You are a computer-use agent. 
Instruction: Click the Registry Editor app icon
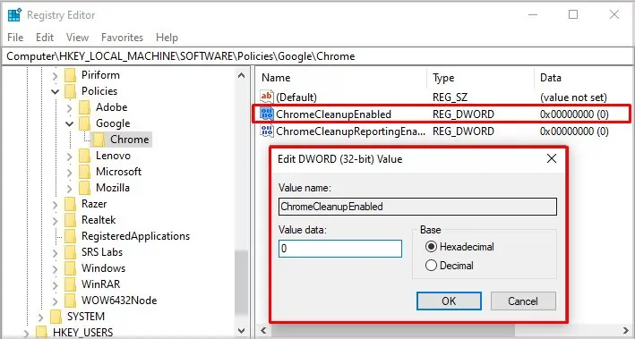pyautogui.click(x=14, y=15)
